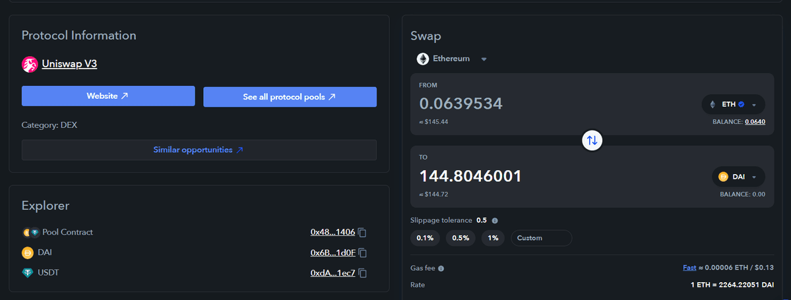Open the Uniswap V3 protocol link

pos(69,64)
